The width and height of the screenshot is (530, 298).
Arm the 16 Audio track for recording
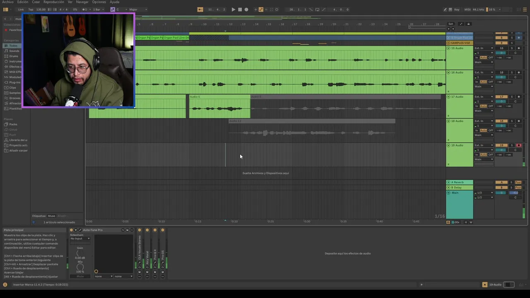pos(519,72)
